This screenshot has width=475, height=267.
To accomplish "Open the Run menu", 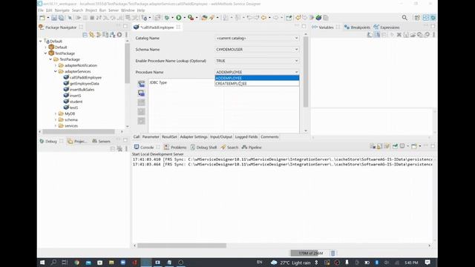I will (102, 10).
